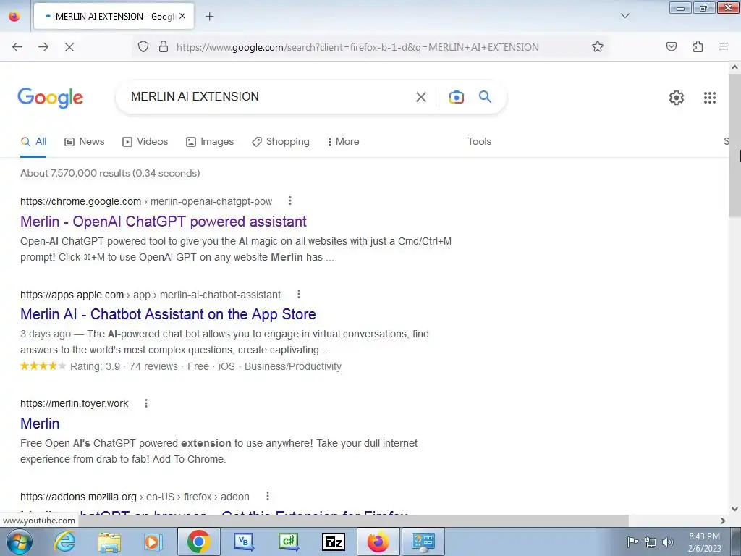This screenshot has height=556, width=741.
Task: More options for merlin.foyer.work result
Action: [x=146, y=403]
